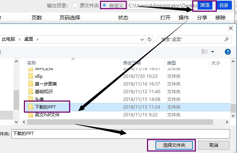This screenshot has height=153, width=237.
Task: Click the 选择文件夹 button
Action: 174,145
